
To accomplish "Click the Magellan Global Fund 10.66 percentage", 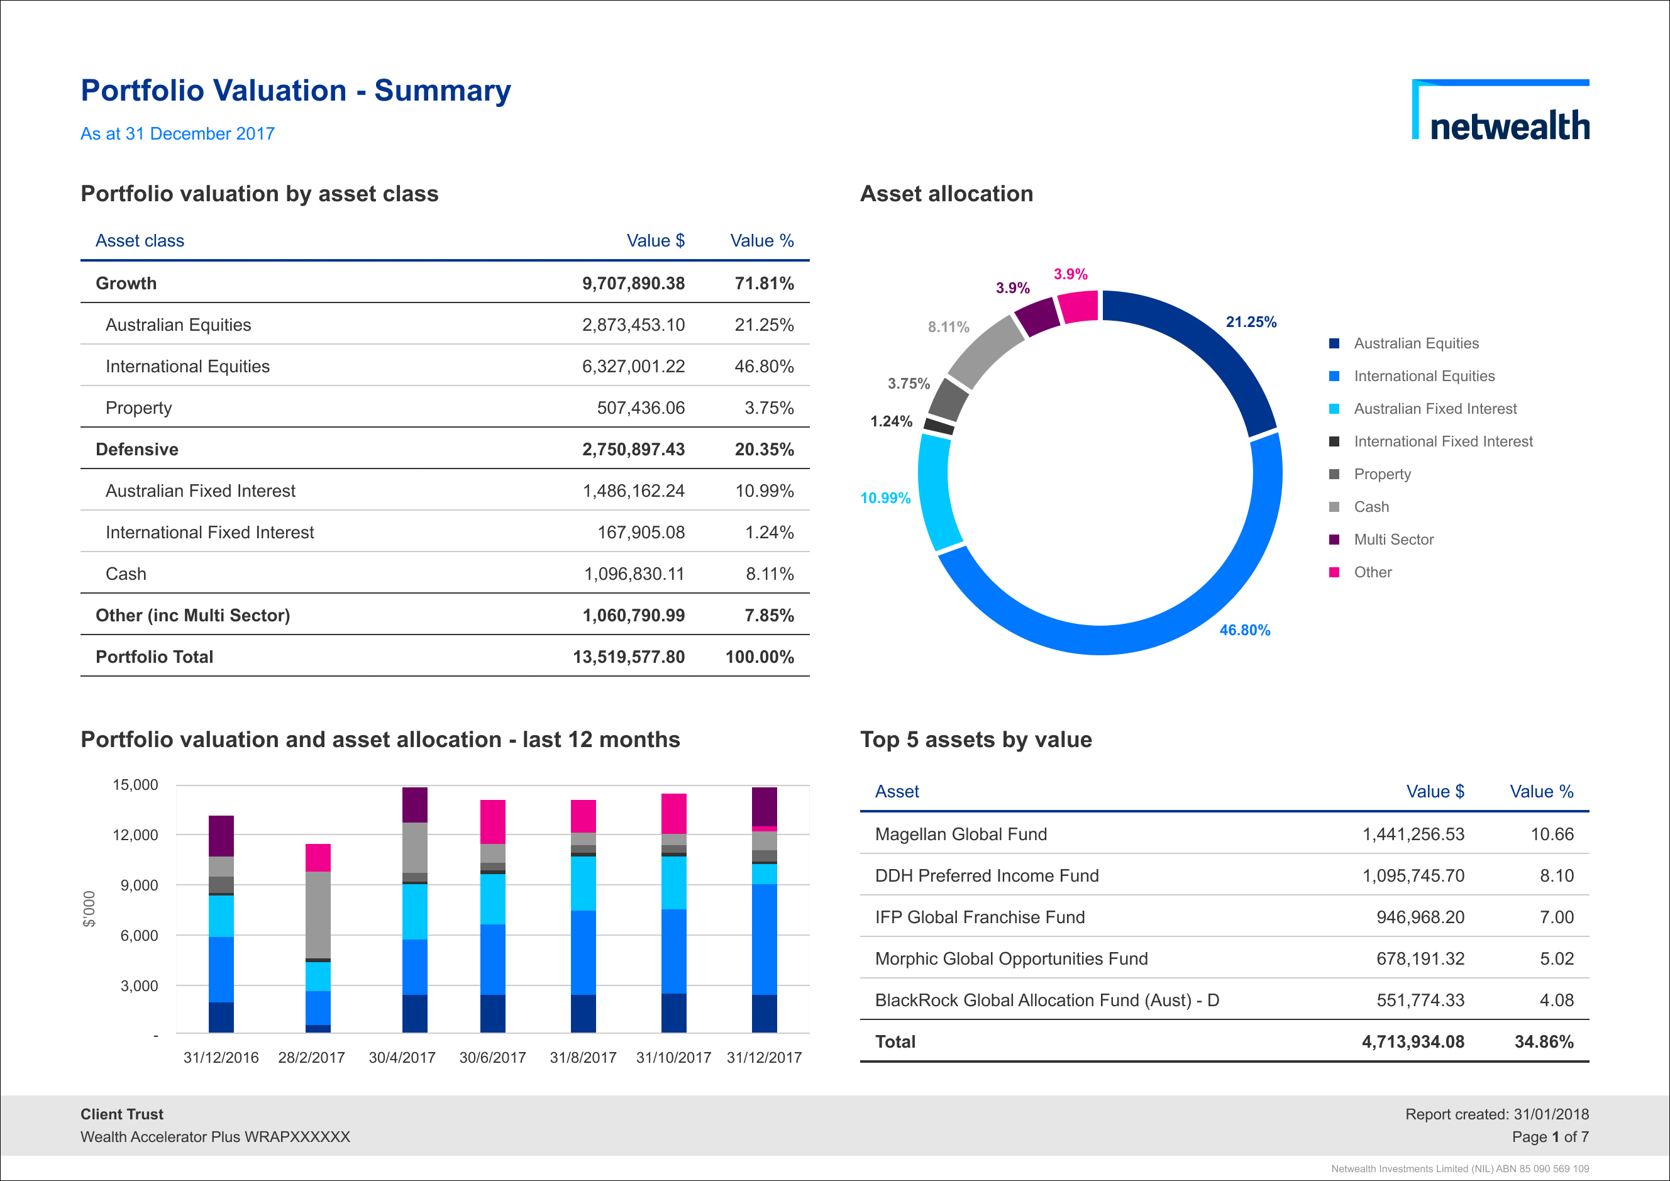I will pos(1551,834).
